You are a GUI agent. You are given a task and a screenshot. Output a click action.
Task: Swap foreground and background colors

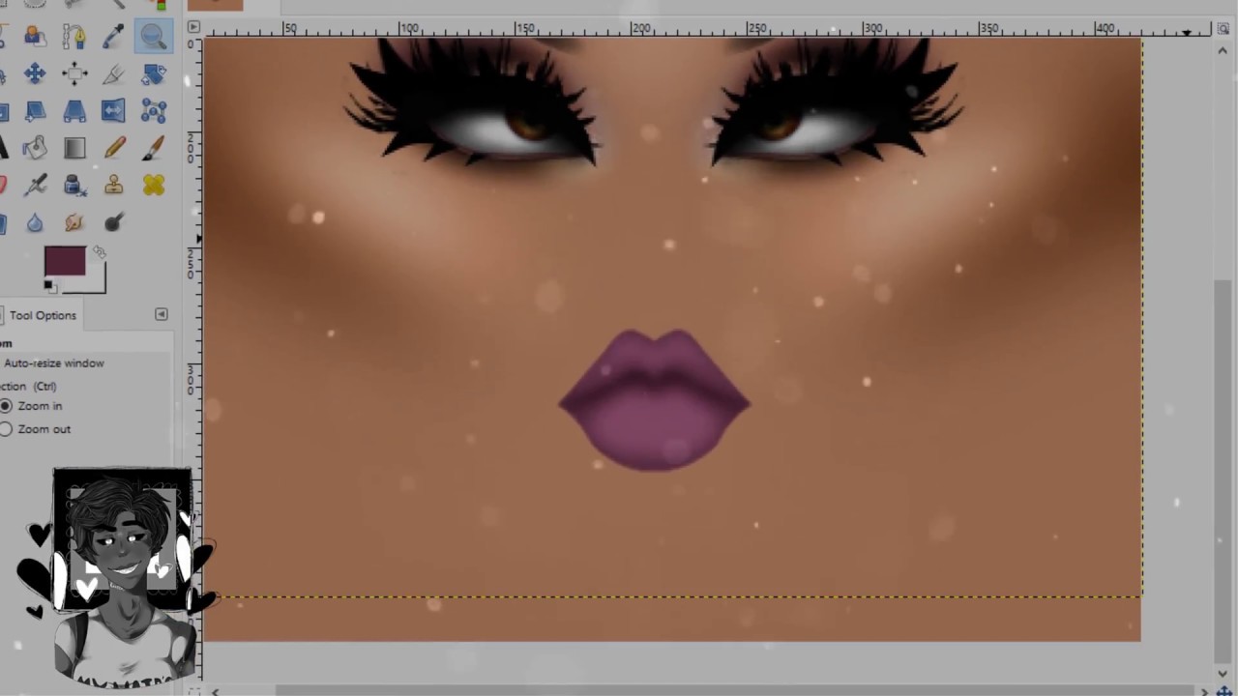tap(100, 252)
